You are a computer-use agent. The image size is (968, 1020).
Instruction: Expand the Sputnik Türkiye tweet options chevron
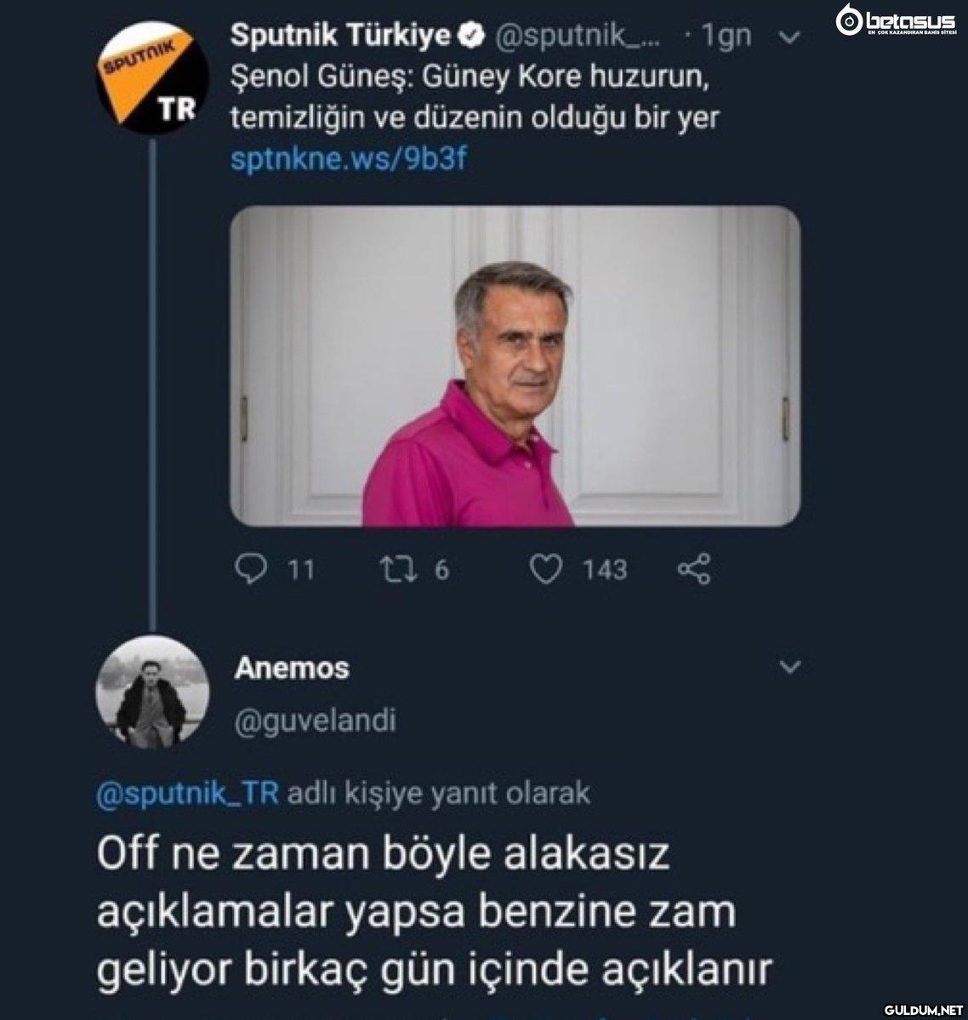pyautogui.click(x=790, y=37)
